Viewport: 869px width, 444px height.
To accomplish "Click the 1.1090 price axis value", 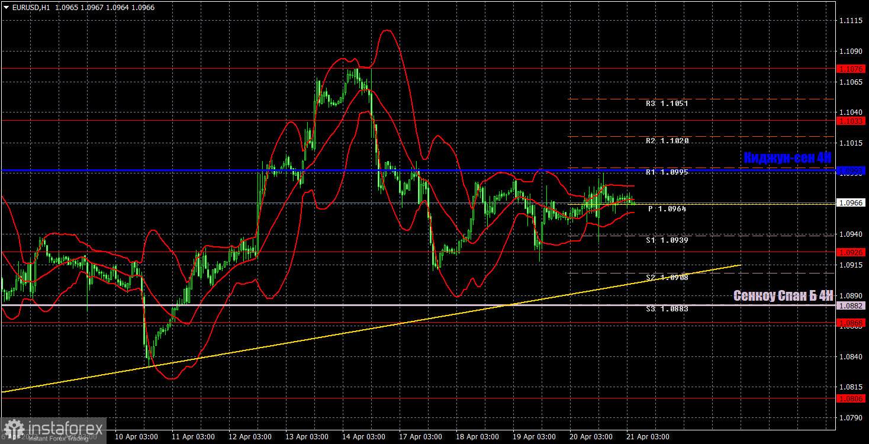I will [851, 52].
